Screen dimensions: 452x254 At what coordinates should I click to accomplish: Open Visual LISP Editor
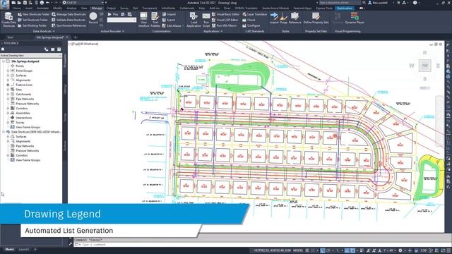[225, 20]
